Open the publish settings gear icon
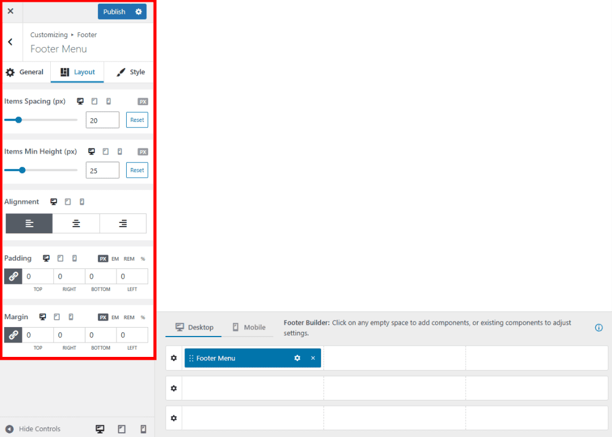612x437 pixels. pos(139,11)
